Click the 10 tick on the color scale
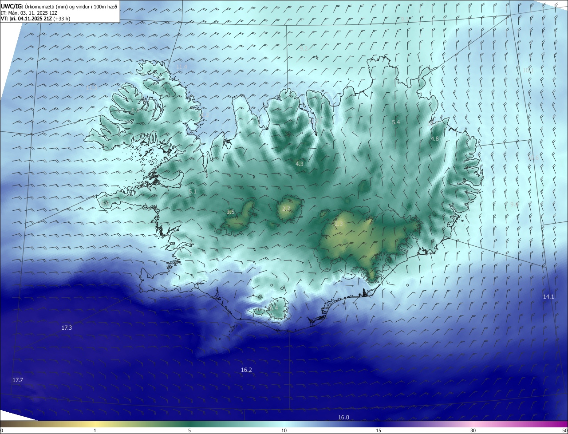 284,430
